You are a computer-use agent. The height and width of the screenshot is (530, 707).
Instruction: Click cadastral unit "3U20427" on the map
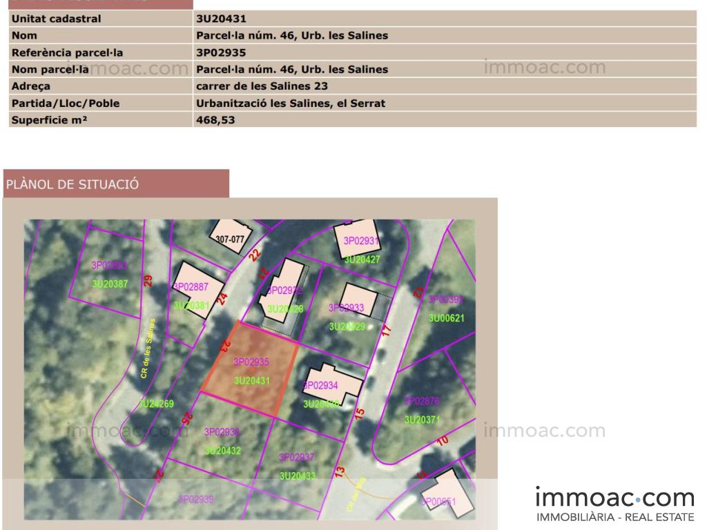tap(362, 259)
